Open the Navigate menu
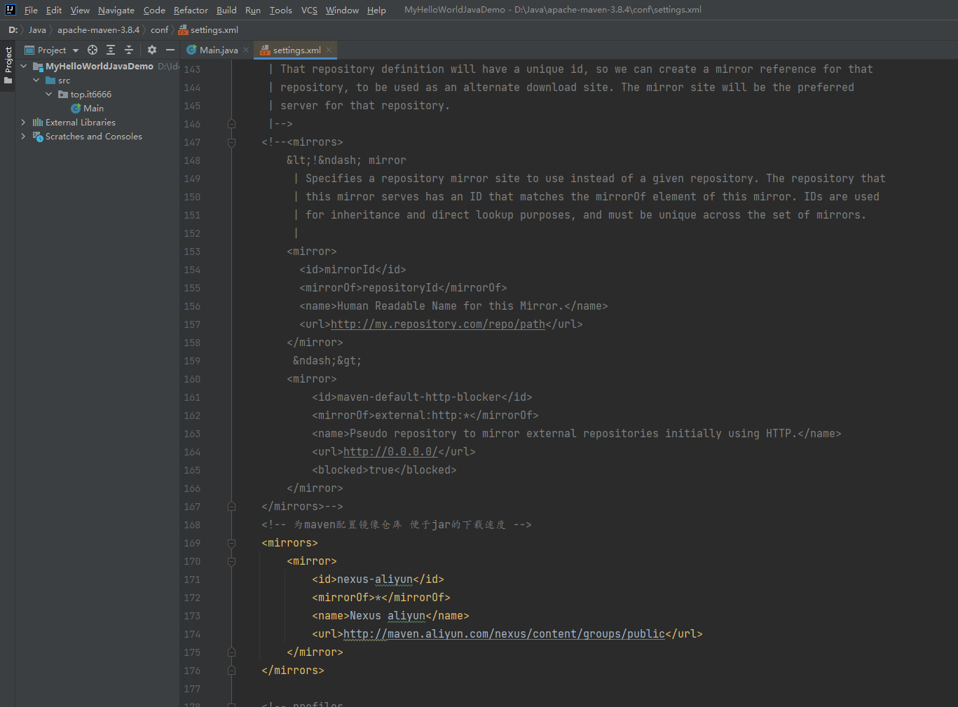 tap(116, 10)
